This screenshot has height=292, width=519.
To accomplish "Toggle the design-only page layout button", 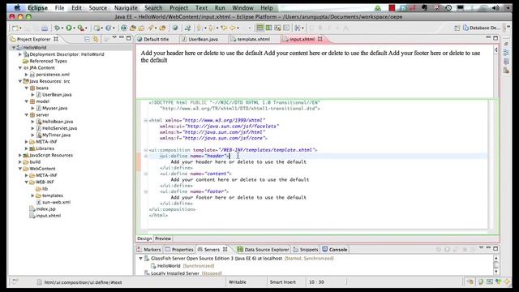I will point(277,28).
